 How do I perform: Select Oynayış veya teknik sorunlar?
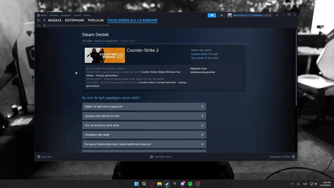tap(144, 116)
